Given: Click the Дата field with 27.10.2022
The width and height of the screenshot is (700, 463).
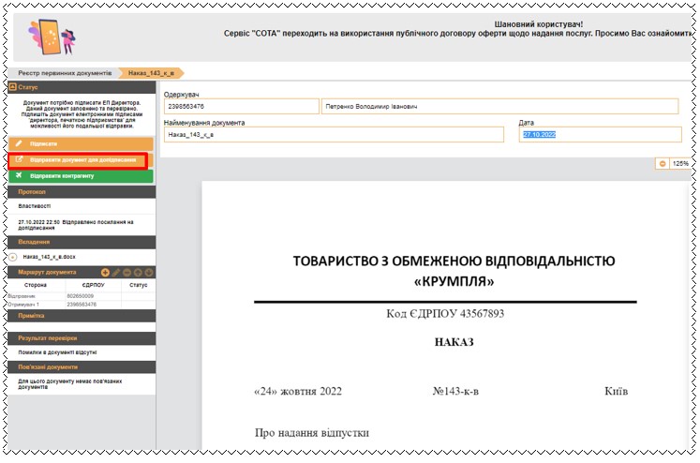Looking at the screenshot, I should (x=601, y=134).
